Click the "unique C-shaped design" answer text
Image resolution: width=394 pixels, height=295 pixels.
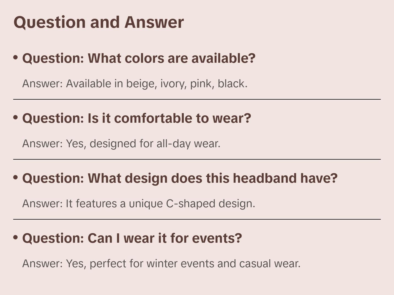click(192, 204)
